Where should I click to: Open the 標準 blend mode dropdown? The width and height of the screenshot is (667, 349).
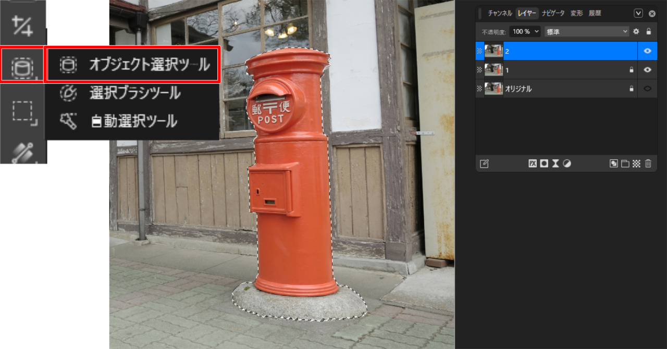coord(587,32)
